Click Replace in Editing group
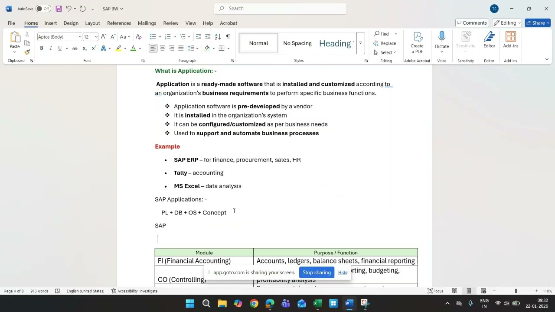 (x=385, y=43)
